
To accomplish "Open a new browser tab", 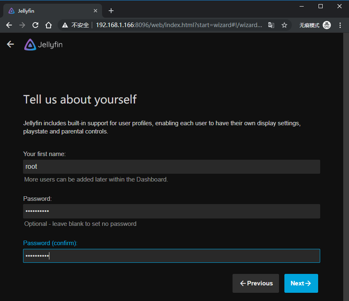I will click(111, 11).
